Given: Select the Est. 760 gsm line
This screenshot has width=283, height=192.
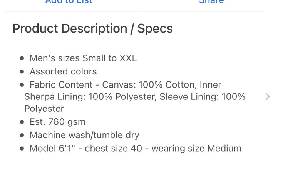Looking at the screenshot, I should click(58, 122).
